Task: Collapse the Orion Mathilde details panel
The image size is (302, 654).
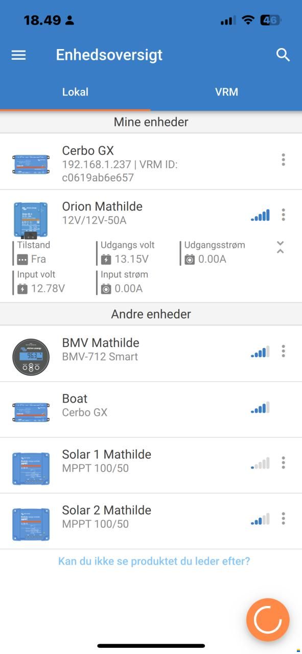Action: [280, 247]
